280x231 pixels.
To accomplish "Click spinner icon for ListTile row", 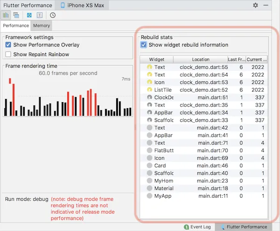I will (149, 90).
